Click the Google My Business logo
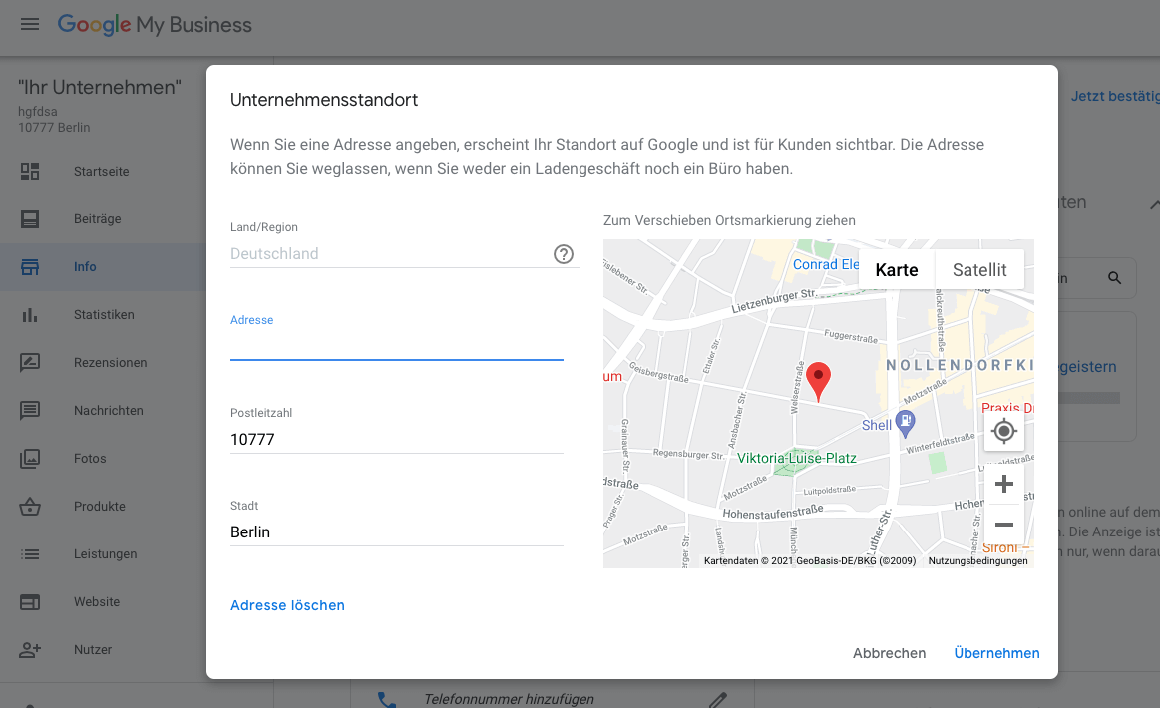 pos(155,24)
